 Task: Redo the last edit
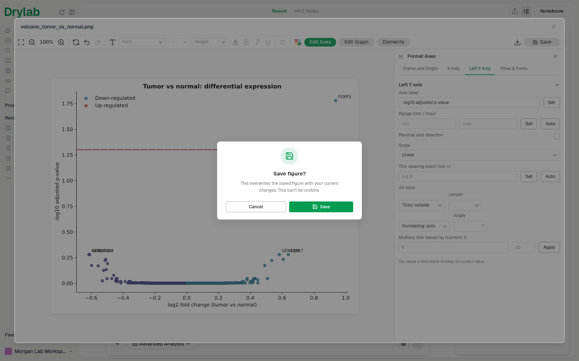click(98, 42)
